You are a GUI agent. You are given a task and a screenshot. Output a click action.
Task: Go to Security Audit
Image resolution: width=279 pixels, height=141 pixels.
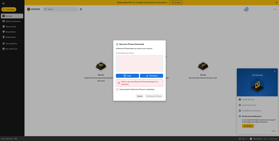tap(12, 27)
